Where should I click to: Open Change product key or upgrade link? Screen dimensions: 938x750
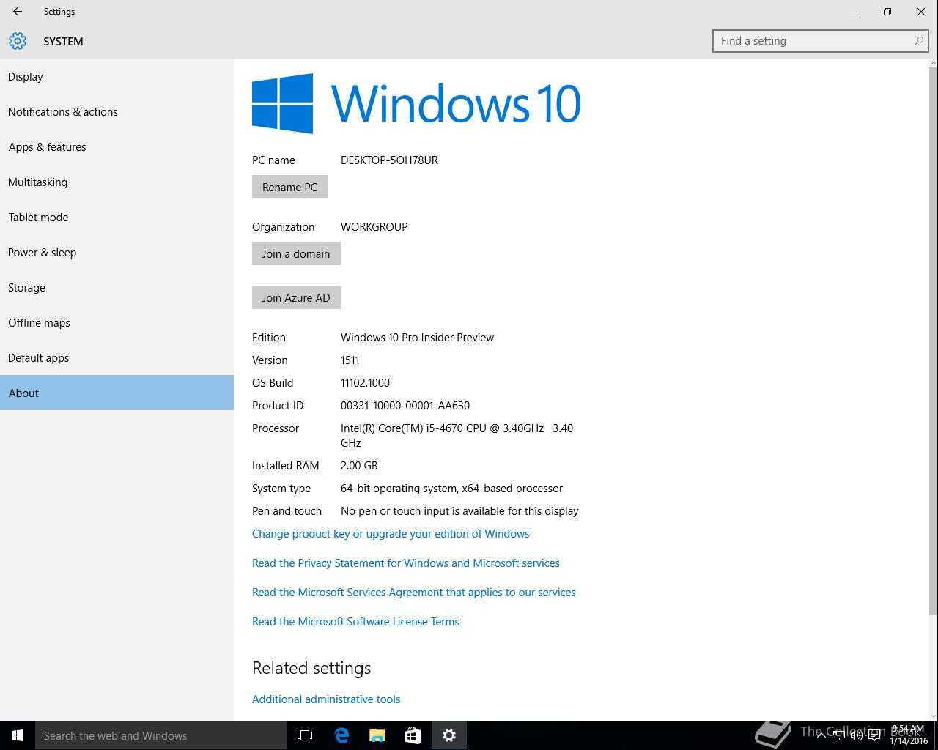(x=391, y=534)
